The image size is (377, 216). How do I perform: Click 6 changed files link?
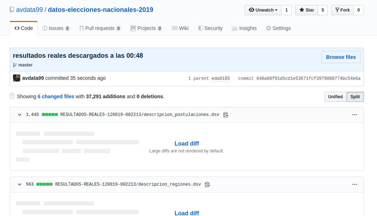point(56,96)
